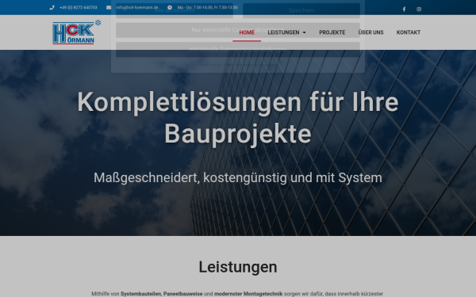Open the Facebook icon in top bar
This screenshot has height=297, width=476.
pyautogui.click(x=404, y=9)
